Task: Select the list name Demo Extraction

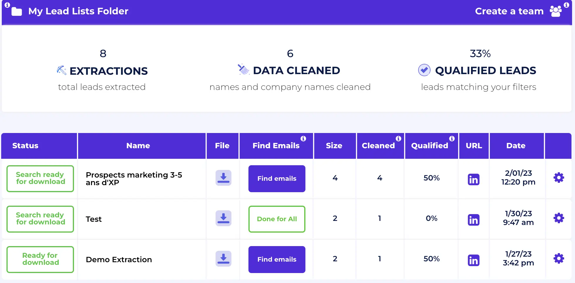Action: [x=119, y=260]
